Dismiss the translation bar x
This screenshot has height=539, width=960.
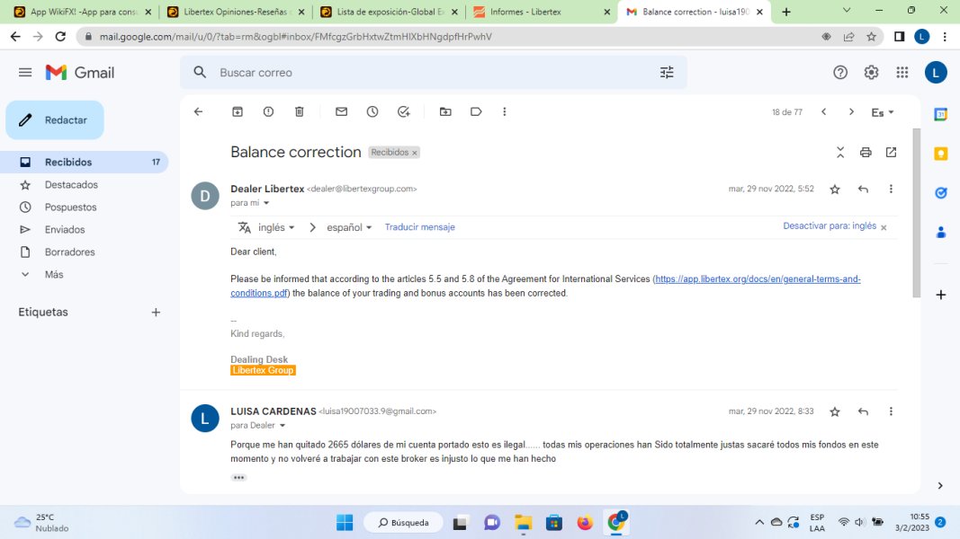884,227
